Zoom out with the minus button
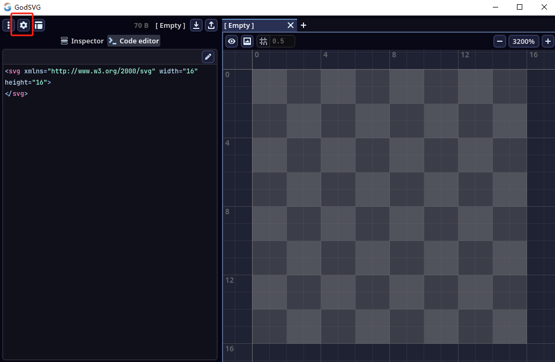Image resolution: width=555 pixels, height=362 pixels. pyautogui.click(x=500, y=41)
